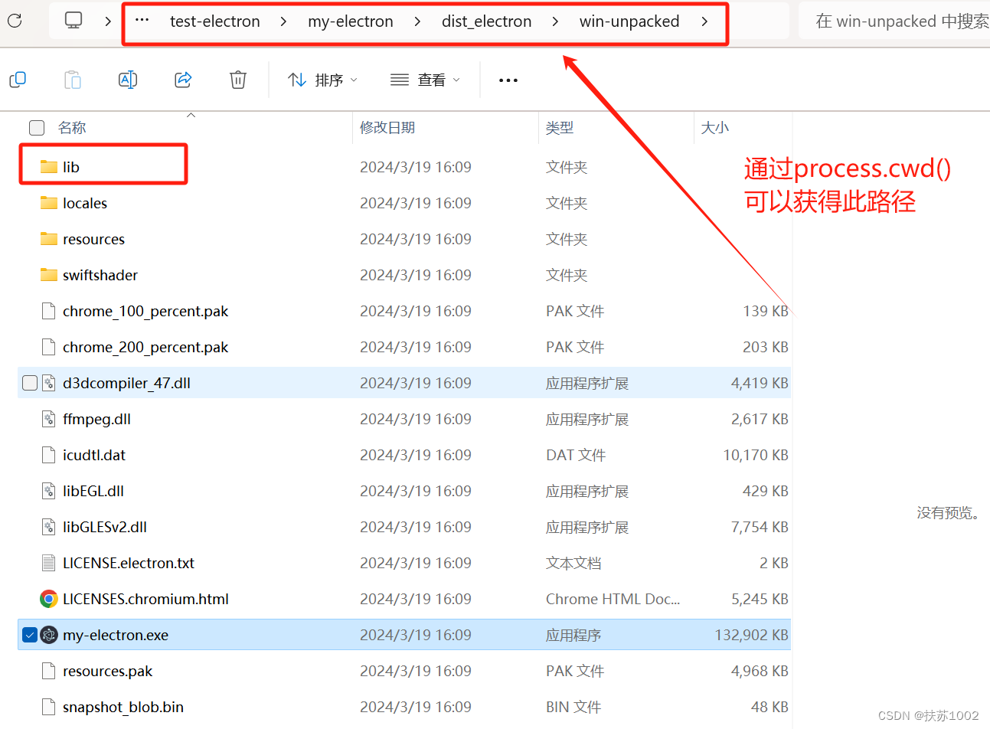Click the Delete (trash) icon
This screenshot has width=990, height=729.
coord(237,79)
